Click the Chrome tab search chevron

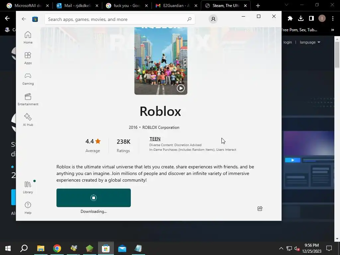pyautogui.click(x=287, y=5)
